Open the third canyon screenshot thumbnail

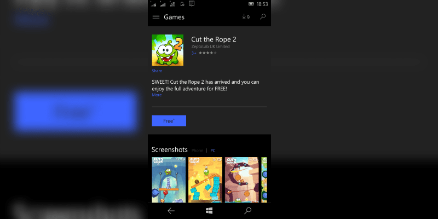click(242, 180)
